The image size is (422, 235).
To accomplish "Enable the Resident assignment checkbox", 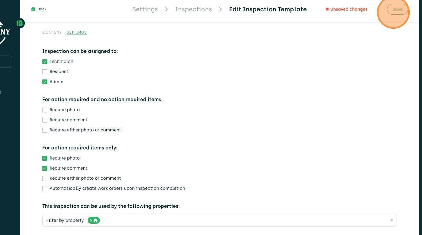I will (x=45, y=72).
